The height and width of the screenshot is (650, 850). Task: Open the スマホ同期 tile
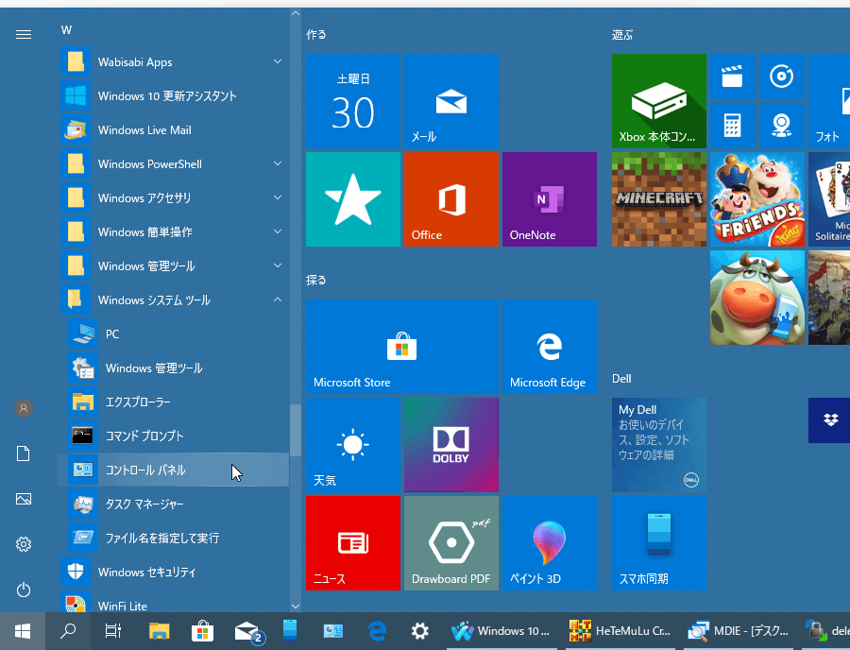pos(659,542)
